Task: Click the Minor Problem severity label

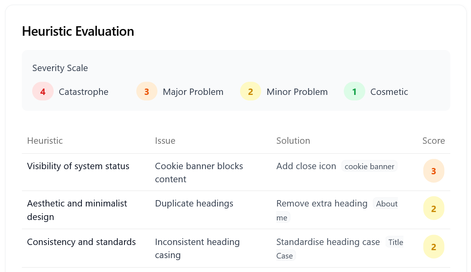Action: (x=297, y=92)
